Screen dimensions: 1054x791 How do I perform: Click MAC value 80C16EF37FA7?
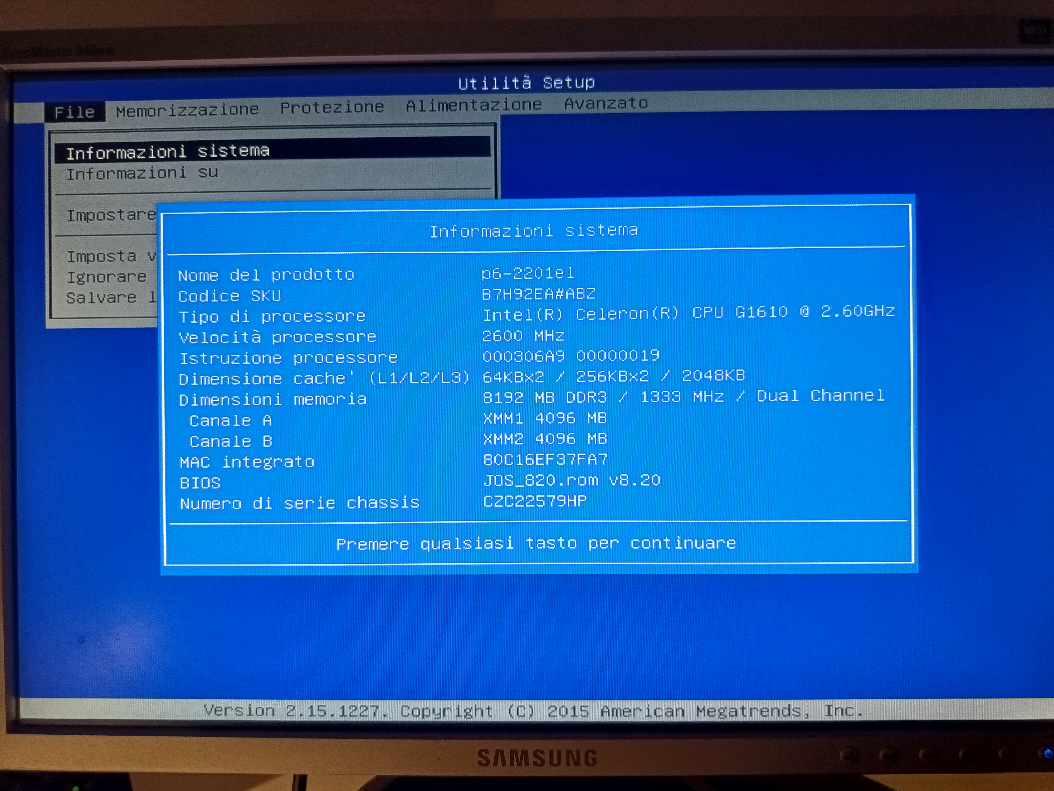tap(545, 460)
